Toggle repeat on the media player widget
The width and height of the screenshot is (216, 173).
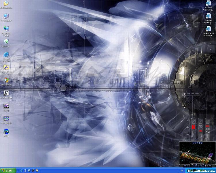[210, 166]
